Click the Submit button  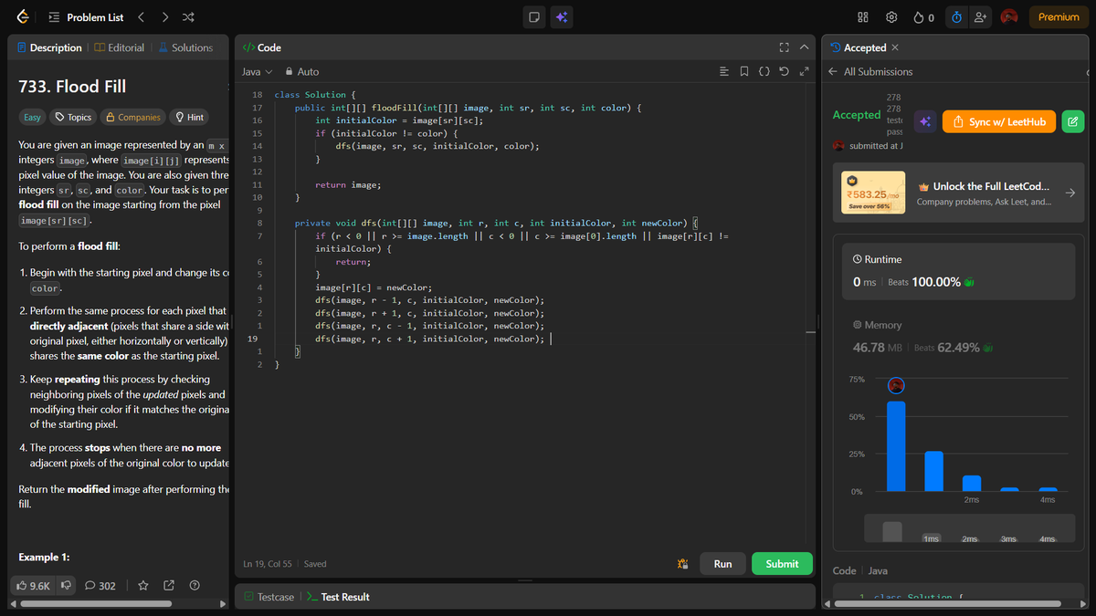pos(782,564)
